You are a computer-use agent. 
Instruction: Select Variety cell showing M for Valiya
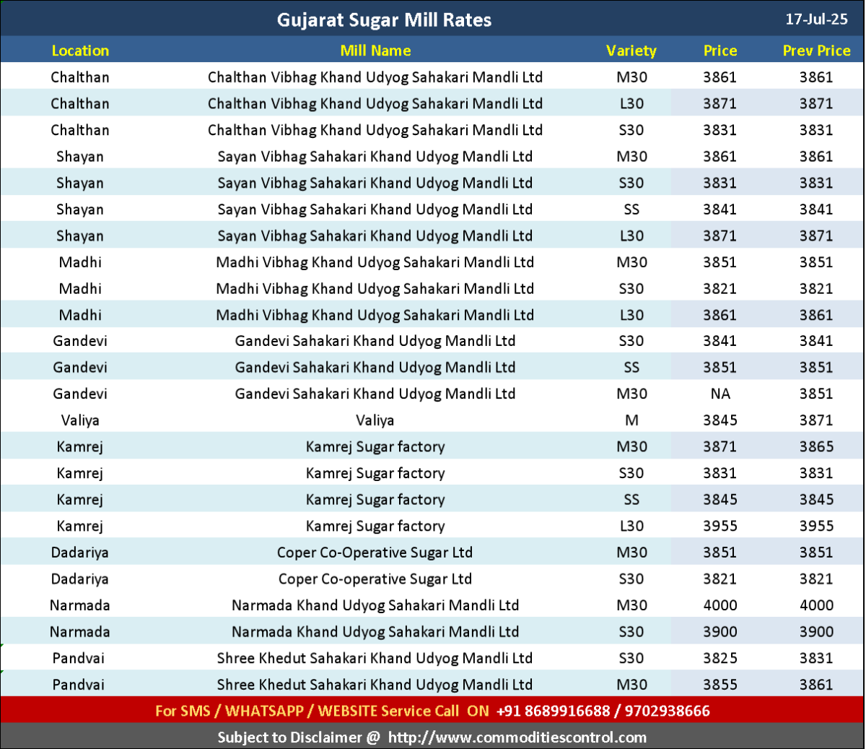(x=631, y=420)
